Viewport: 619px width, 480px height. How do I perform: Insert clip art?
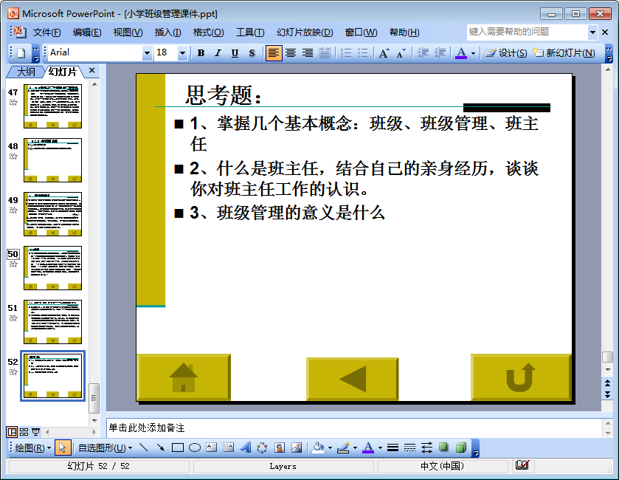[280, 448]
